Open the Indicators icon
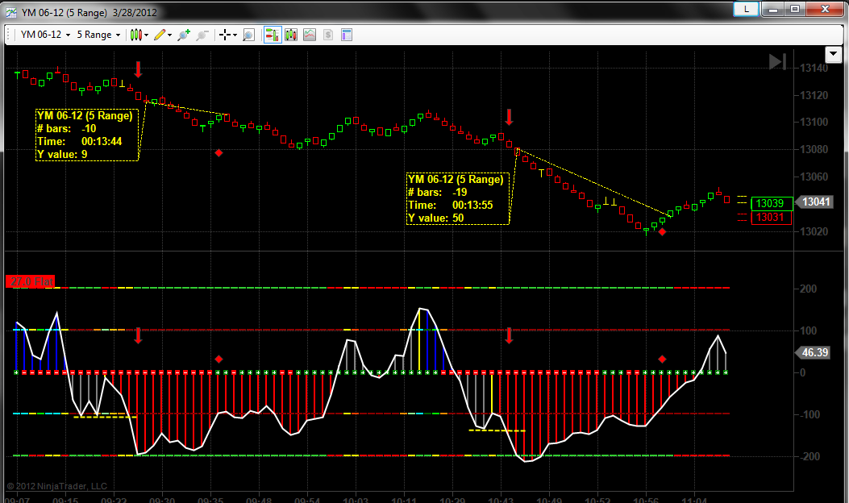The height and width of the screenshot is (503, 849). pos(310,35)
